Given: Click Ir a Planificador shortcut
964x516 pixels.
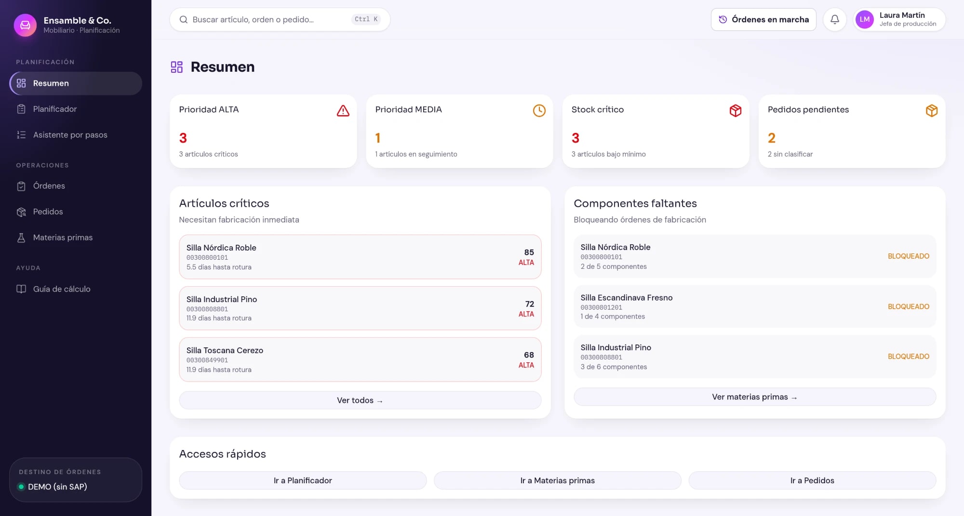Looking at the screenshot, I should pos(303,480).
